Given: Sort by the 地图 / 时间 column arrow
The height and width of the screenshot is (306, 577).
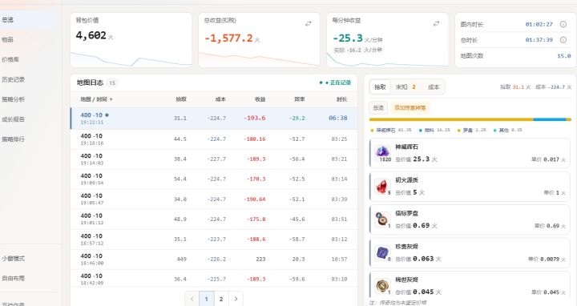Looking at the screenshot, I should pos(111,99).
